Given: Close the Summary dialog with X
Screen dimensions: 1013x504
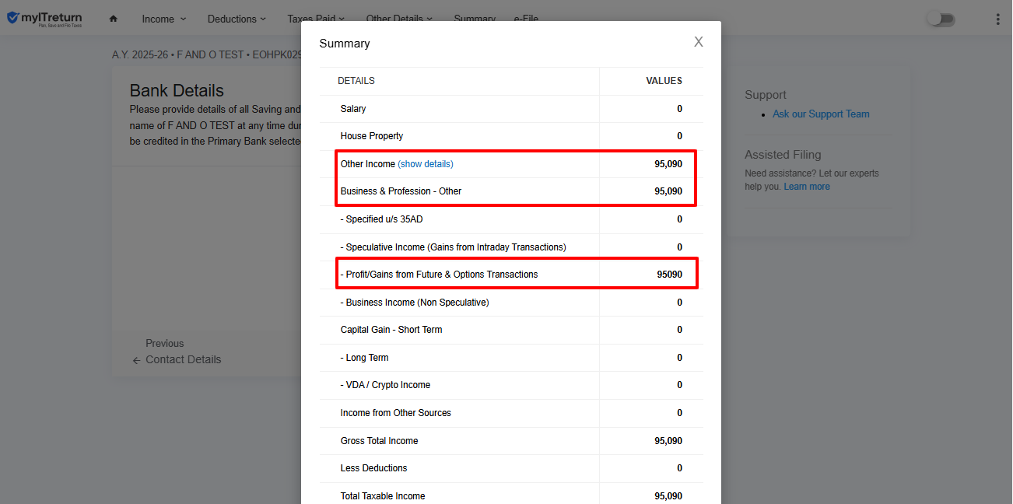Looking at the screenshot, I should tap(699, 42).
